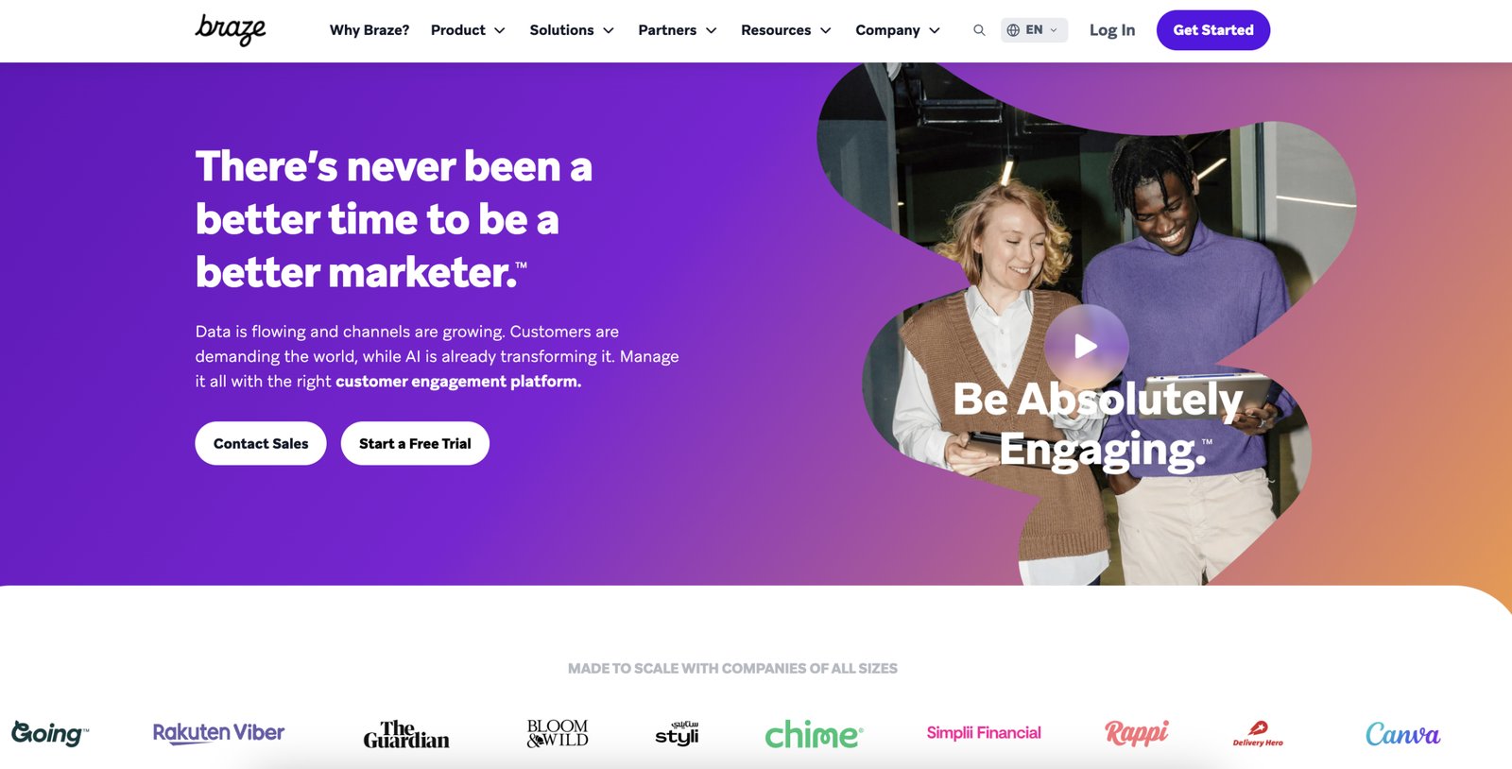1512x769 pixels.
Task: Play the Be Absolutely Engaging video
Action: click(1086, 347)
